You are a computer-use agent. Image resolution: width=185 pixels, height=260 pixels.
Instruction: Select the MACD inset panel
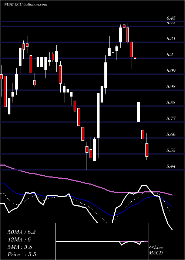(x=102, y=241)
